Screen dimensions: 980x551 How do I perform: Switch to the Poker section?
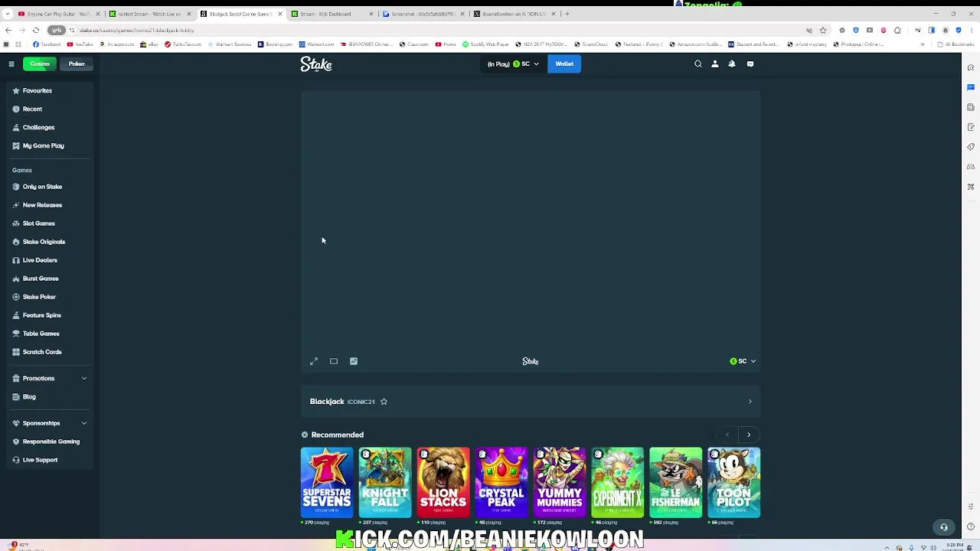pyautogui.click(x=77, y=64)
